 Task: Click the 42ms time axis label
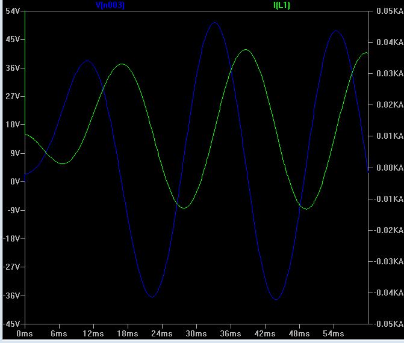(x=264, y=333)
